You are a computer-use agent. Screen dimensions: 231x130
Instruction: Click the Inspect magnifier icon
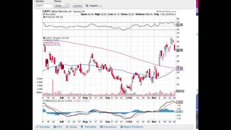pyautogui.click(x=87, y=6)
